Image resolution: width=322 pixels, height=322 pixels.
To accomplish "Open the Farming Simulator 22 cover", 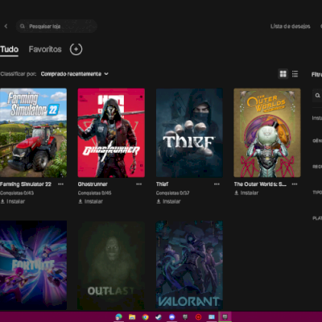I will [x=33, y=133].
